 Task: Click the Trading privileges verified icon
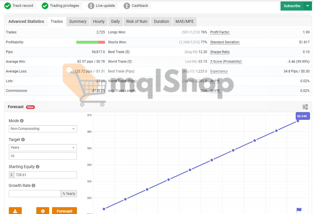click(45, 5)
